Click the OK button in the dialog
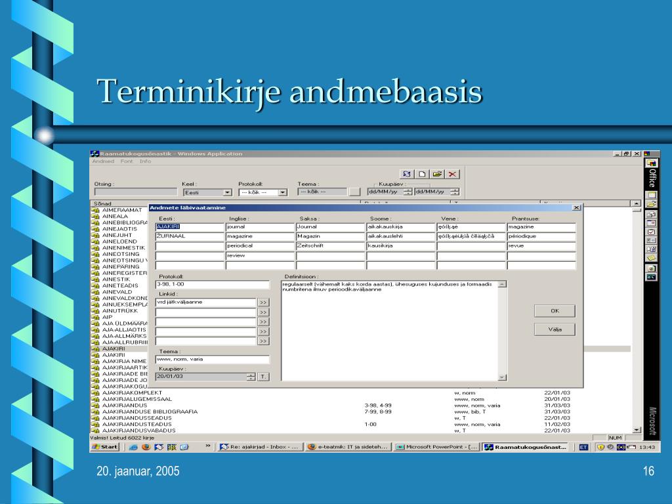Image resolution: width=672 pixels, height=504 pixels. [555, 310]
